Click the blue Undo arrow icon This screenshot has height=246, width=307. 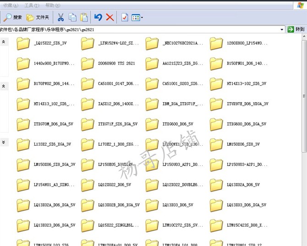tap(98, 17)
